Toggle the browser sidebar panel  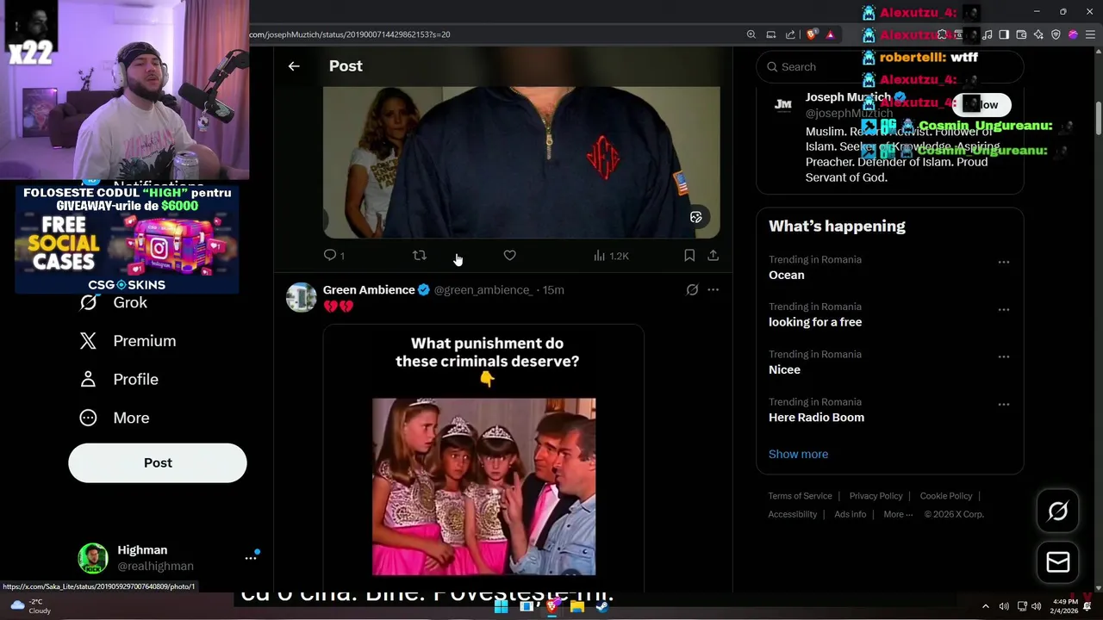pos(1004,34)
